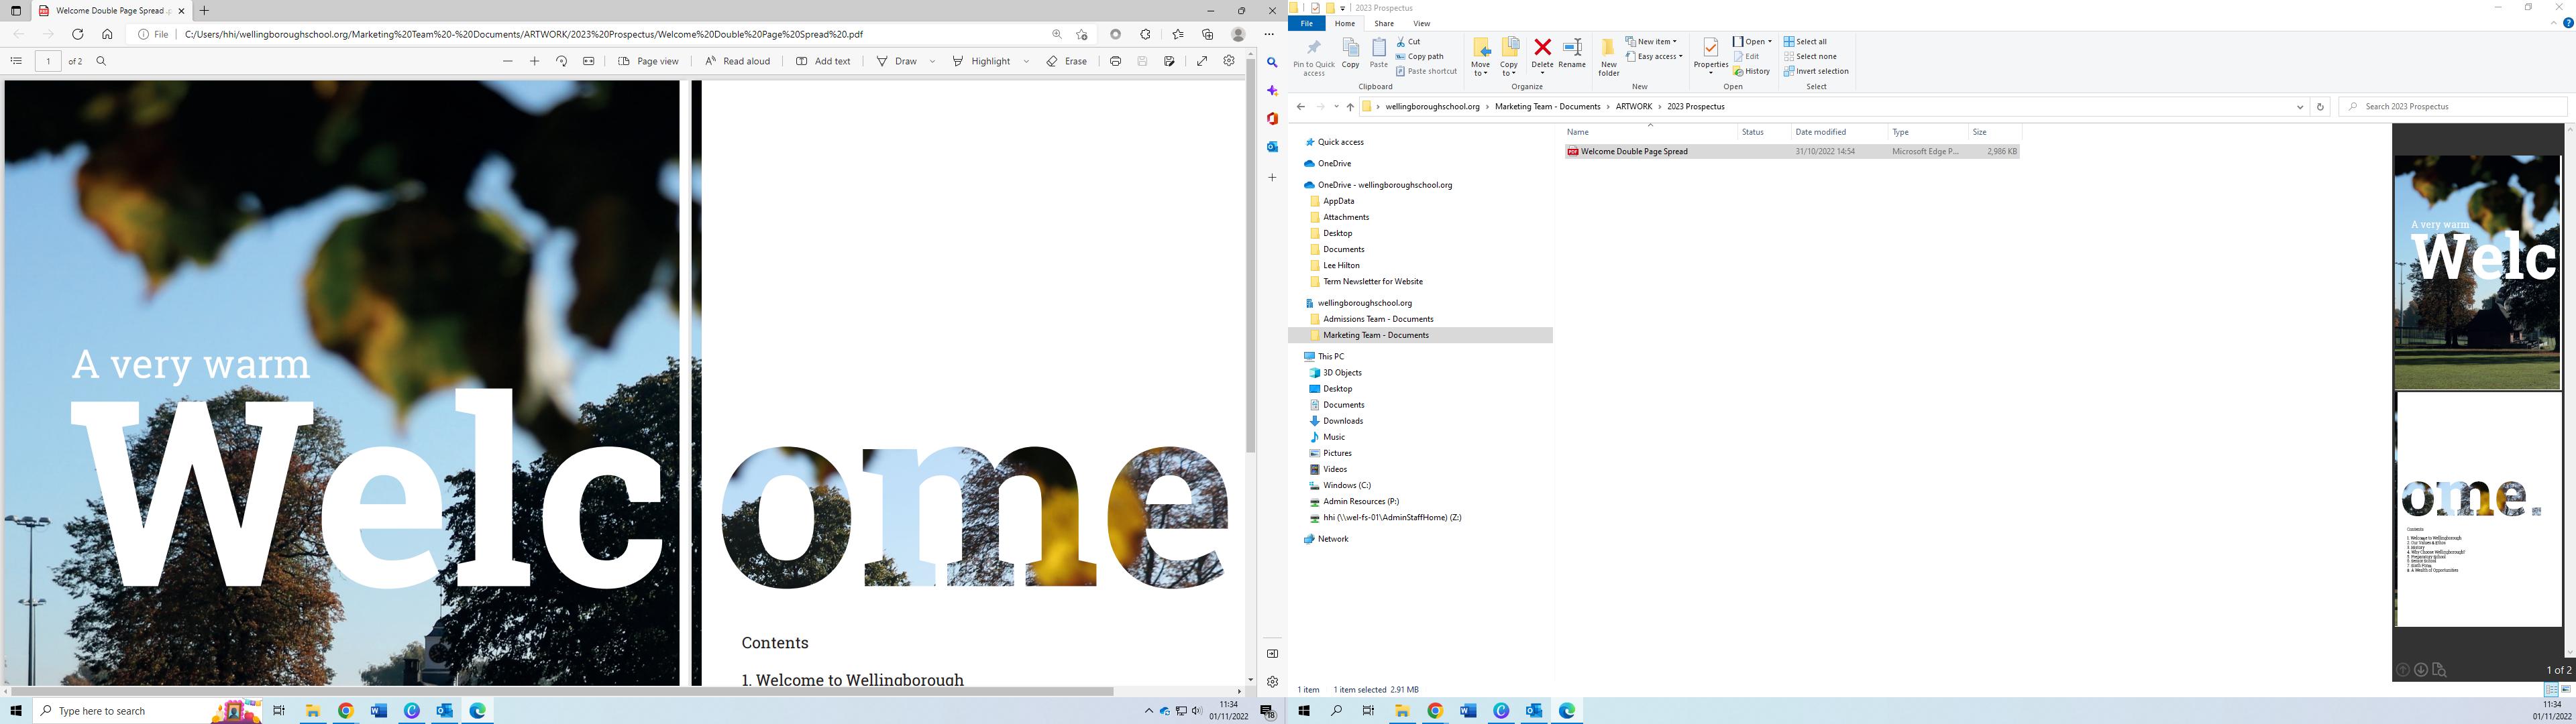Open the PDF table of contents icon
This screenshot has width=2576, height=724.
(16, 61)
